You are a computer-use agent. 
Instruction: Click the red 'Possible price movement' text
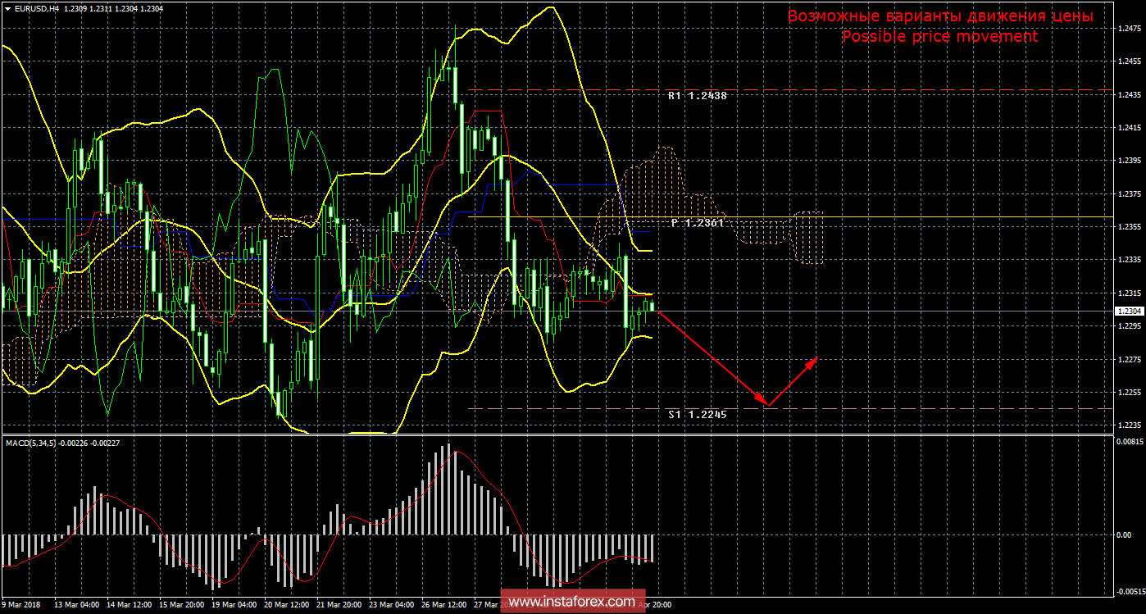click(939, 37)
